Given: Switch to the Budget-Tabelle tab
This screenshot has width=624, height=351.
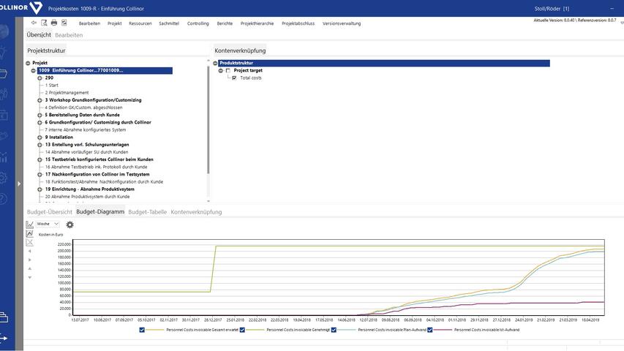Looking at the screenshot, I should [147, 211].
